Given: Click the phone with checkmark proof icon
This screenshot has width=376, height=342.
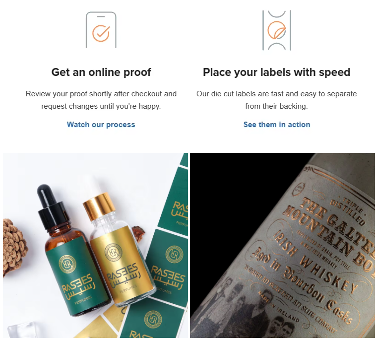Looking at the screenshot, I should pyautogui.click(x=101, y=30).
